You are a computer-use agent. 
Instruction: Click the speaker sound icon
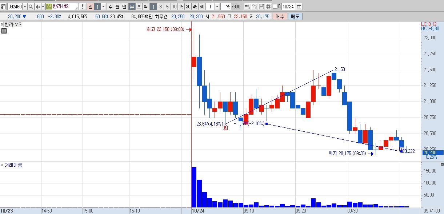[x=38, y=7]
